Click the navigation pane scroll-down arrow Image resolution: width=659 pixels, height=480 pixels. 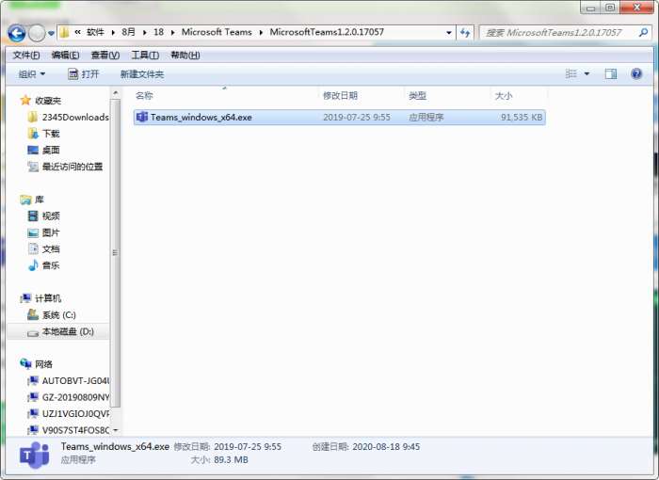(116, 430)
